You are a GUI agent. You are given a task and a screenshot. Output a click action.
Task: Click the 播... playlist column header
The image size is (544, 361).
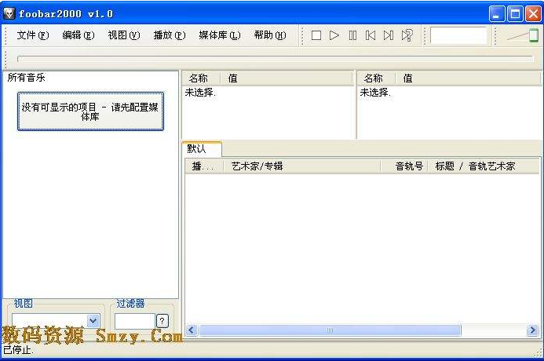click(204, 166)
